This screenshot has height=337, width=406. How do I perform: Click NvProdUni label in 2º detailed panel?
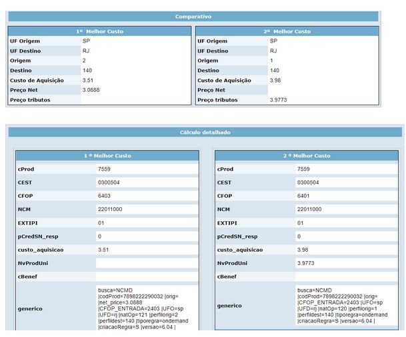232,263
